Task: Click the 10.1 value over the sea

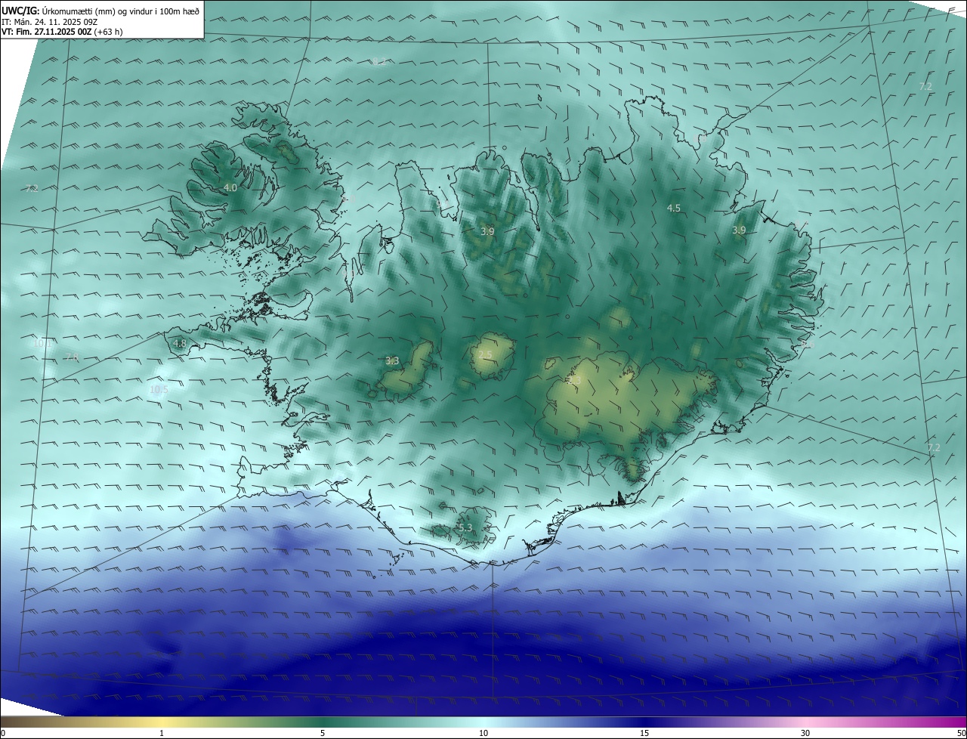Action: click(42, 344)
